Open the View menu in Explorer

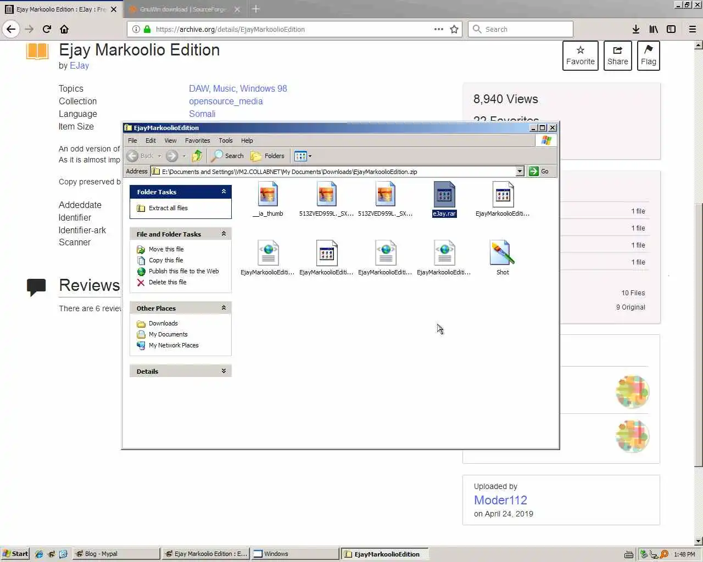pos(171,140)
